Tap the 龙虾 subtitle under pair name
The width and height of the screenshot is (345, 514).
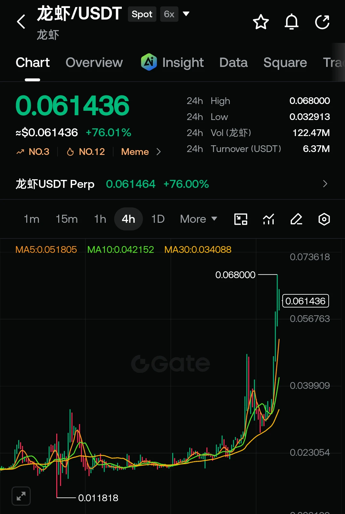(48, 35)
